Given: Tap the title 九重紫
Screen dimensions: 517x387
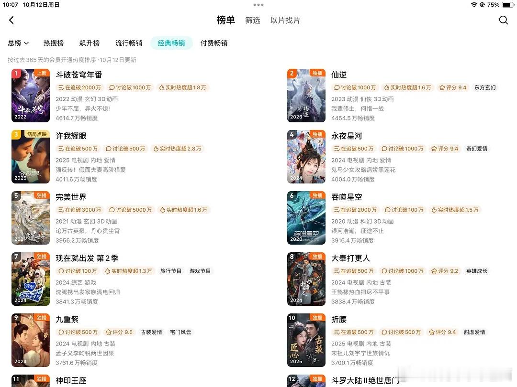Looking at the screenshot, I should pyautogui.click(x=67, y=320).
